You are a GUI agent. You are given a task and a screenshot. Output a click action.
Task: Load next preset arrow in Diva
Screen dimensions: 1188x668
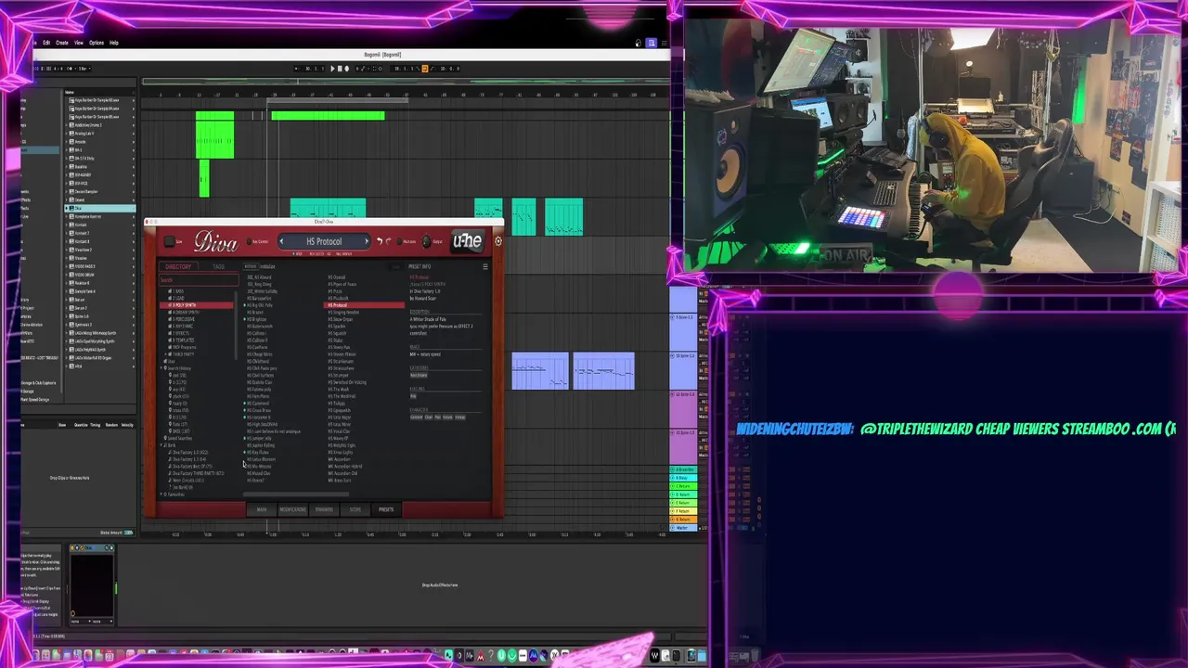click(x=367, y=241)
